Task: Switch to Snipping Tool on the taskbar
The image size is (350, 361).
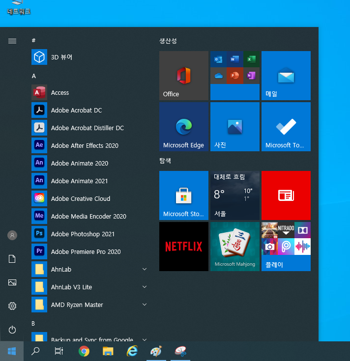Action: click(x=180, y=351)
